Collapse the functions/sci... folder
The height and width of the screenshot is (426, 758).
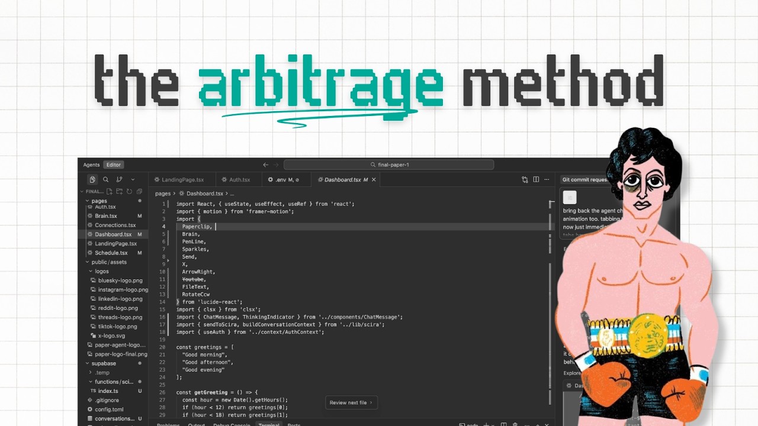pos(113,382)
